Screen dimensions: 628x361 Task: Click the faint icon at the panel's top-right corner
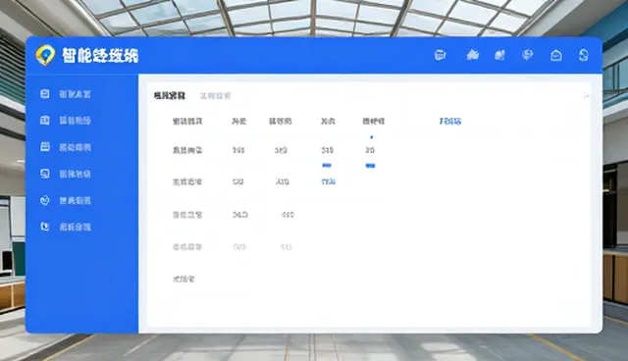(586, 96)
